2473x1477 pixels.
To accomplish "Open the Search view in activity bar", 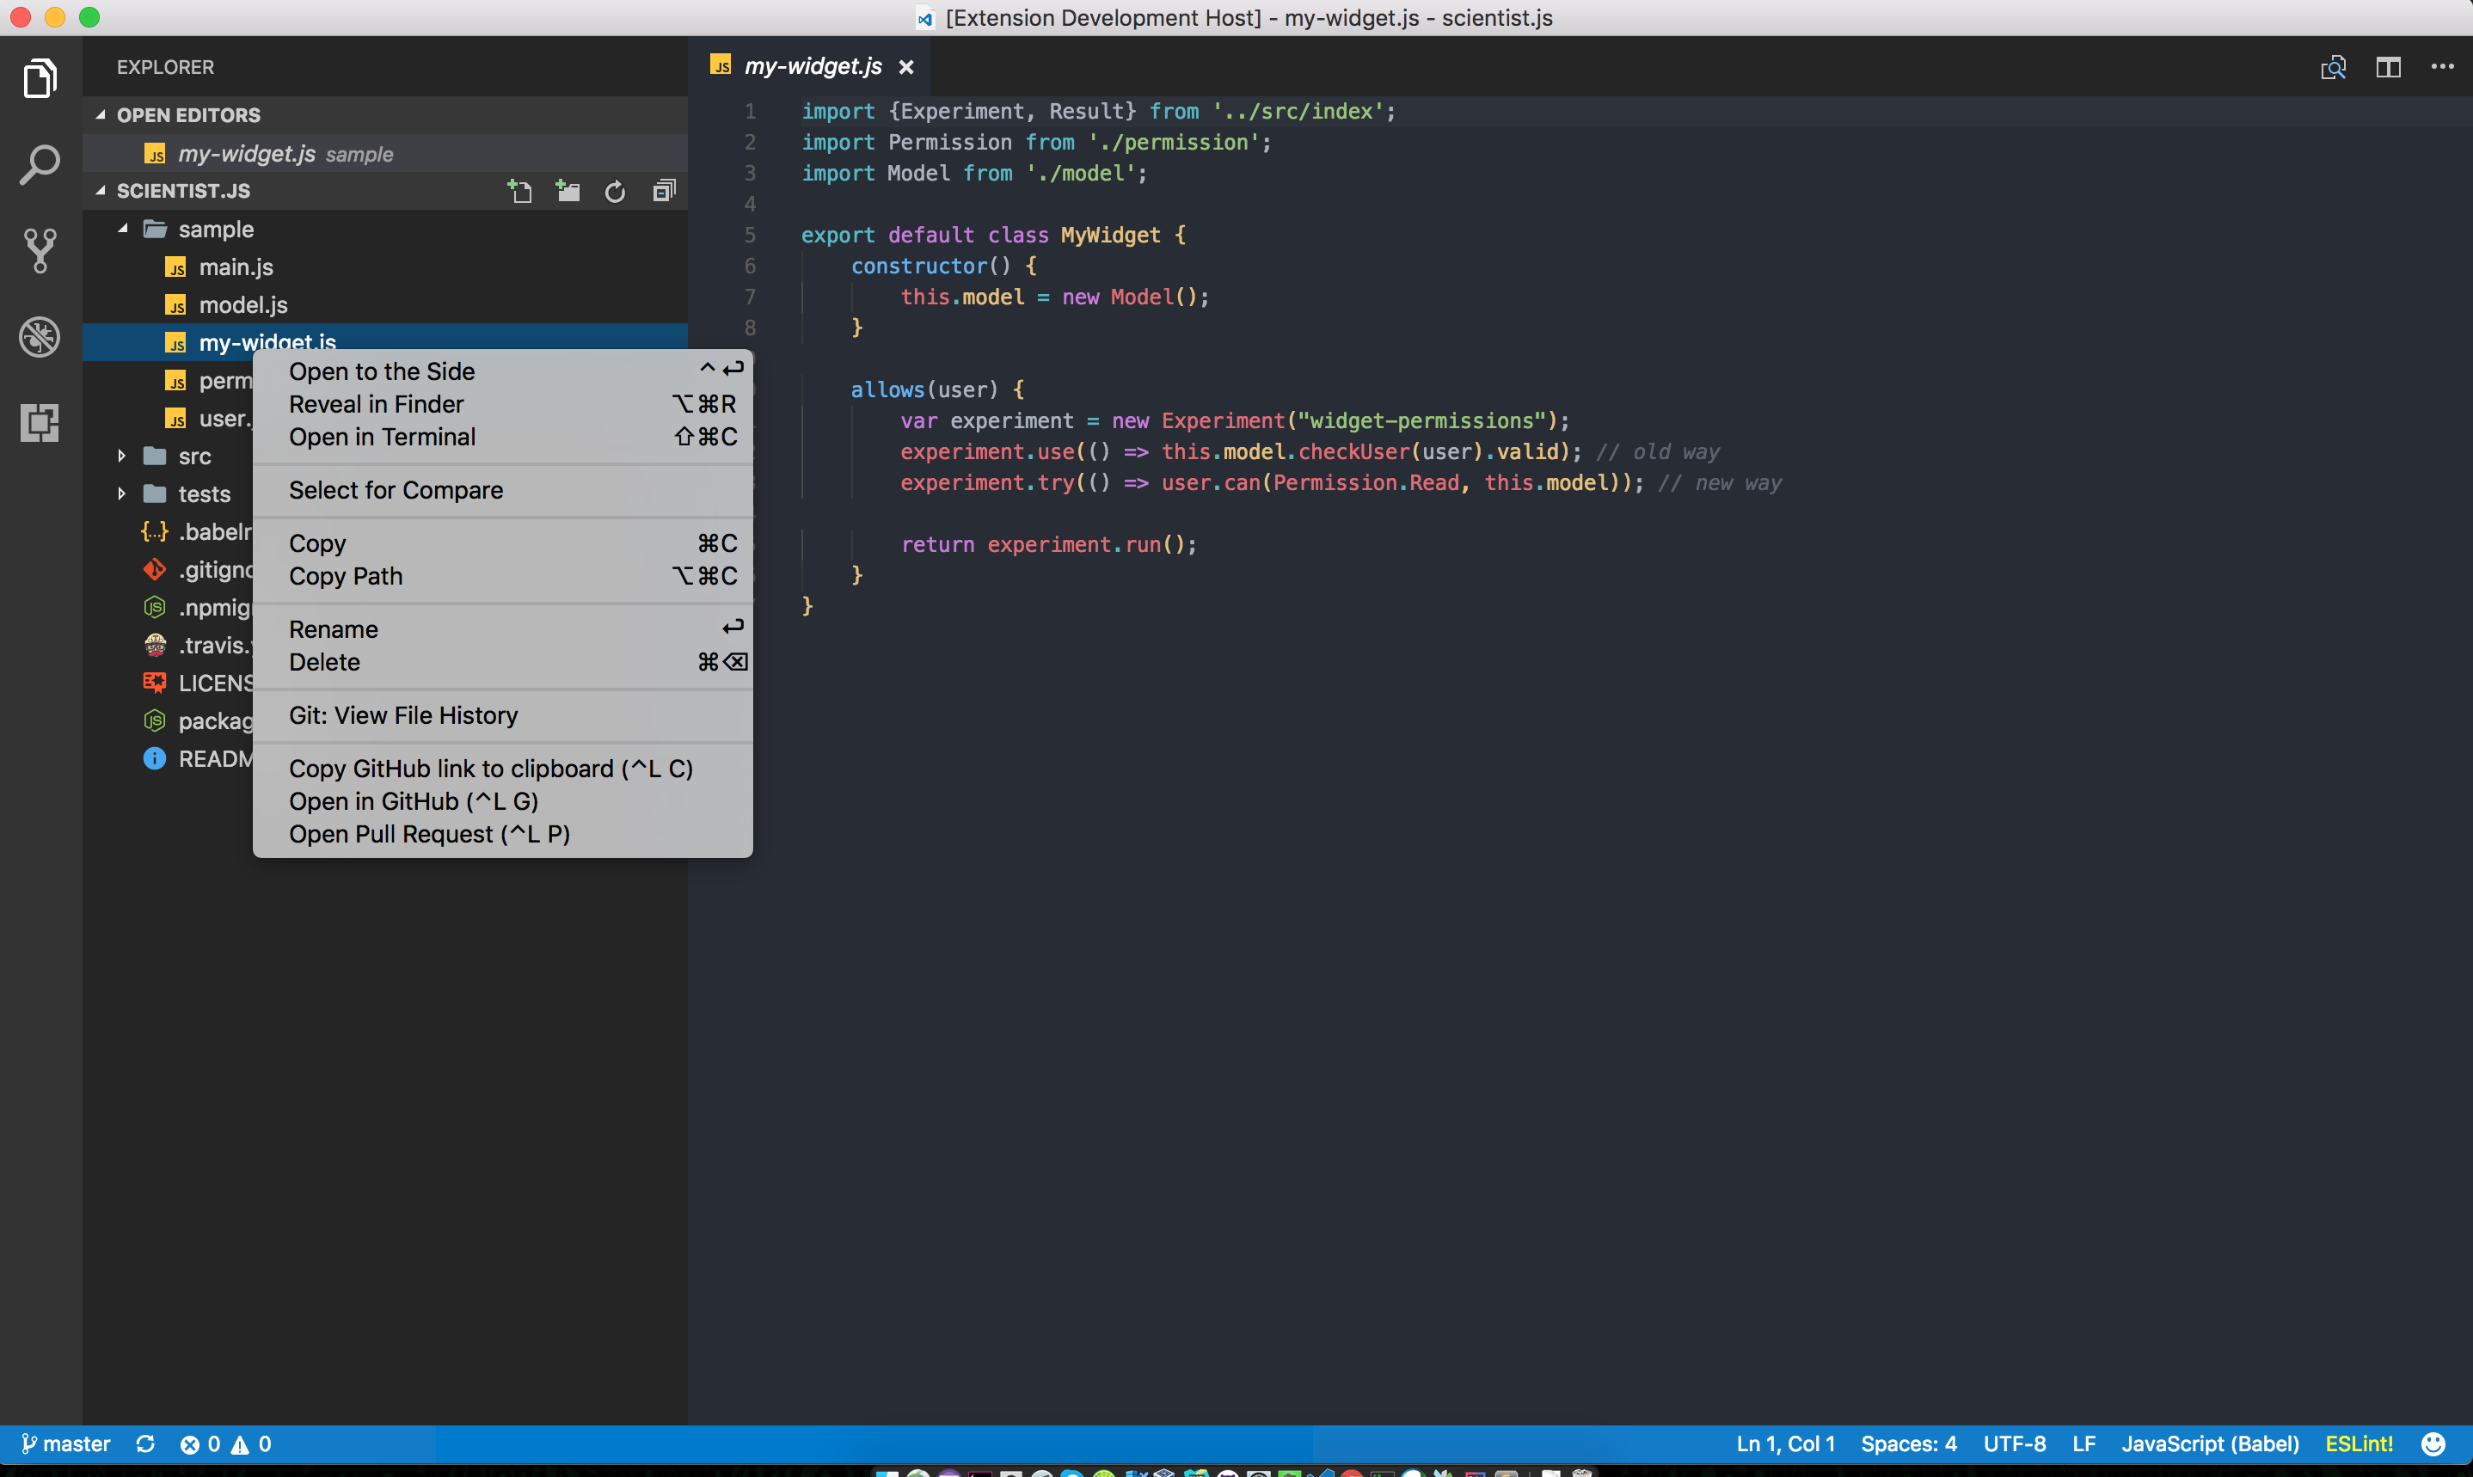I will click(40, 164).
